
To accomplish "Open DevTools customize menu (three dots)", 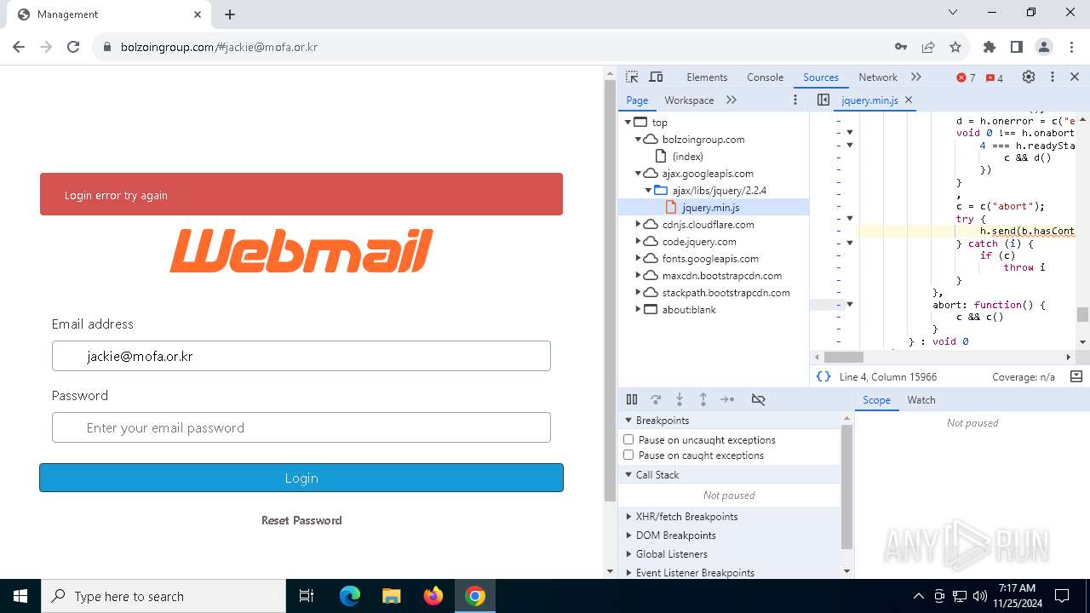I will (1052, 77).
